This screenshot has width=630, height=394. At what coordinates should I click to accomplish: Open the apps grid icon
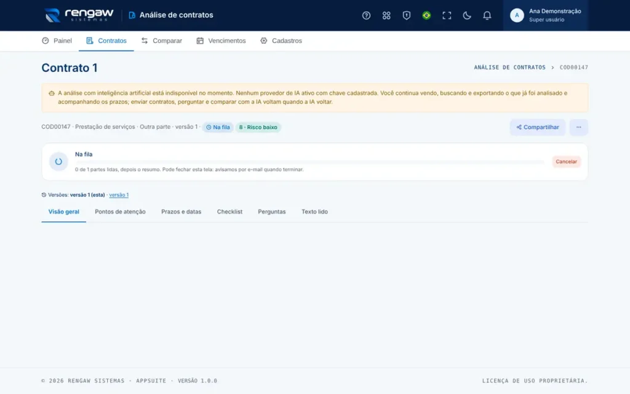click(x=386, y=15)
